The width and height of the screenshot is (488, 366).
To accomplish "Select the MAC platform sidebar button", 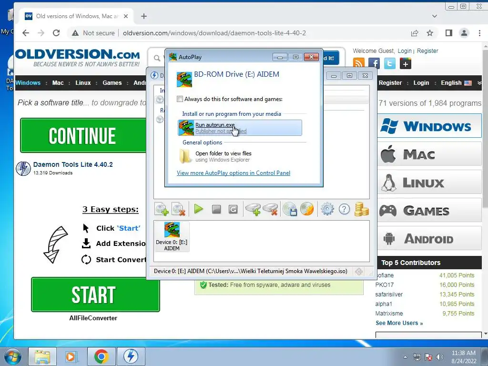I will point(429,154).
